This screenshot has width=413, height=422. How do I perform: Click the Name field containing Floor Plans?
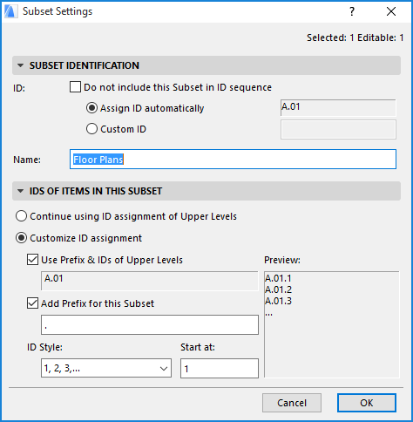233,160
